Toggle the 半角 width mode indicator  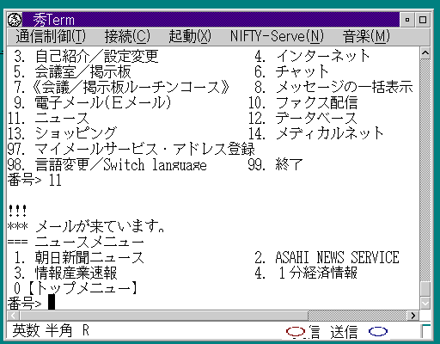click(x=58, y=331)
